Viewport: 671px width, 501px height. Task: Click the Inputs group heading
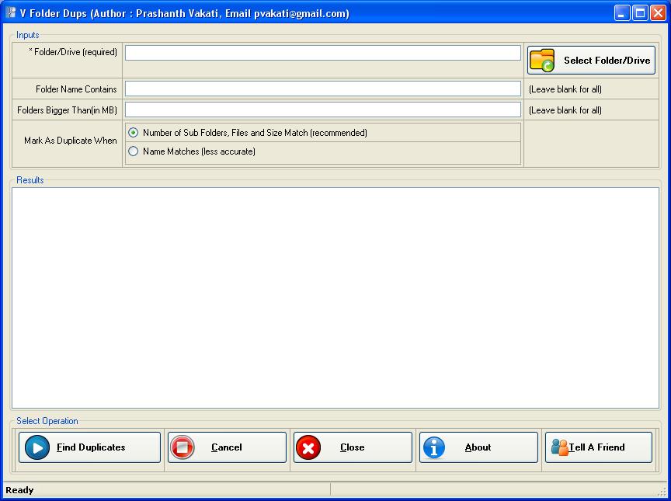[28, 35]
